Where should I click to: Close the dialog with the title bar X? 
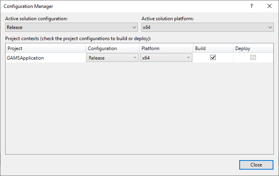[x=269, y=6]
